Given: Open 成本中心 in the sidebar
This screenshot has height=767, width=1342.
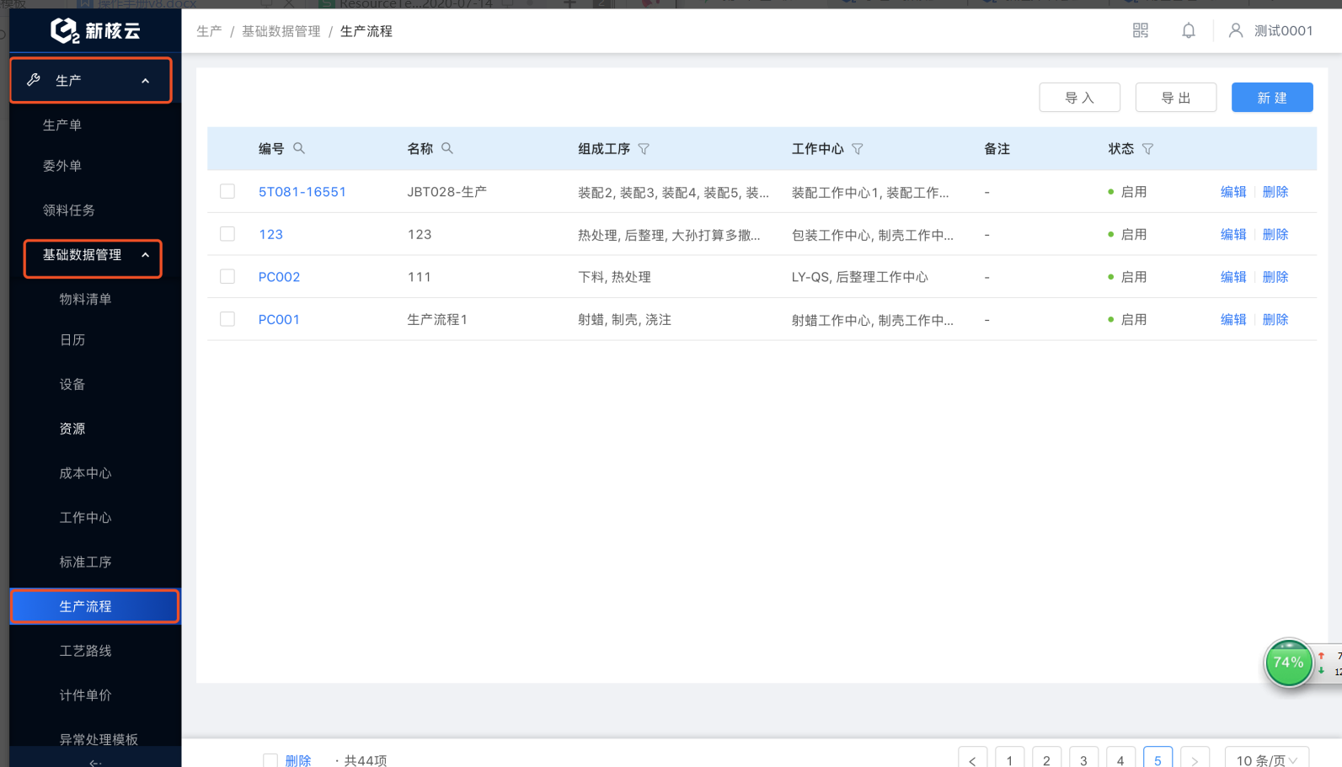Looking at the screenshot, I should click(x=85, y=473).
